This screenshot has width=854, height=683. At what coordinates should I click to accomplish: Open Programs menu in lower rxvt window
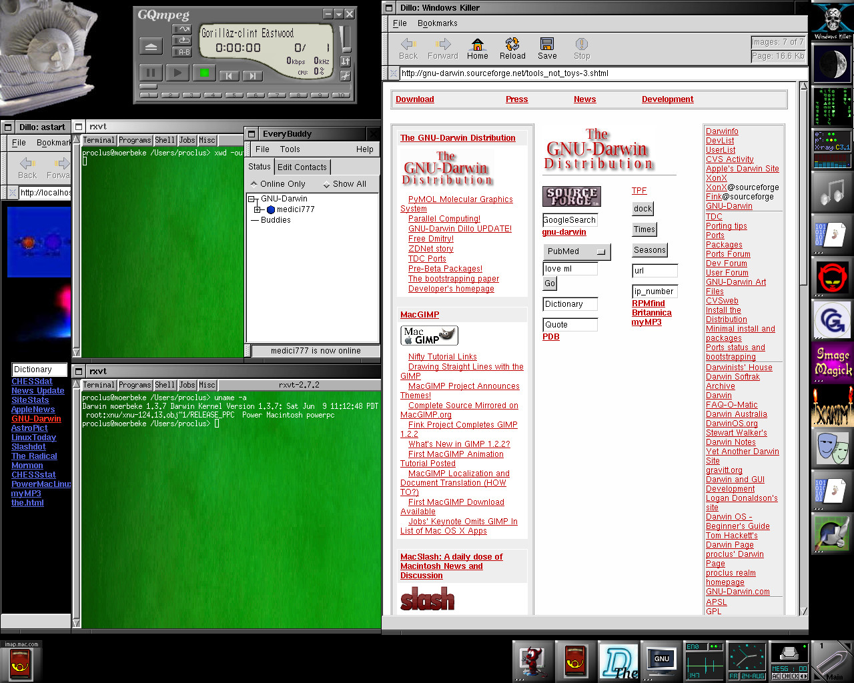pyautogui.click(x=135, y=385)
